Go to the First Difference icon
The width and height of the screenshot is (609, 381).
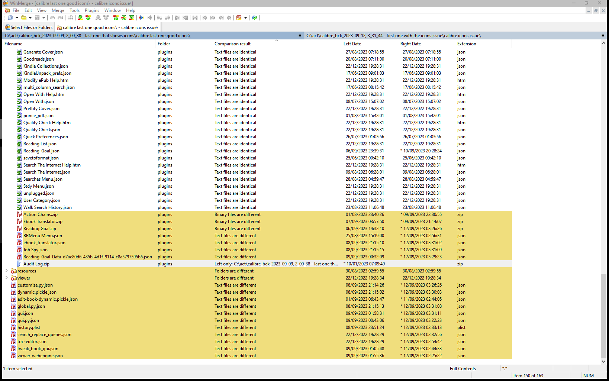116,18
